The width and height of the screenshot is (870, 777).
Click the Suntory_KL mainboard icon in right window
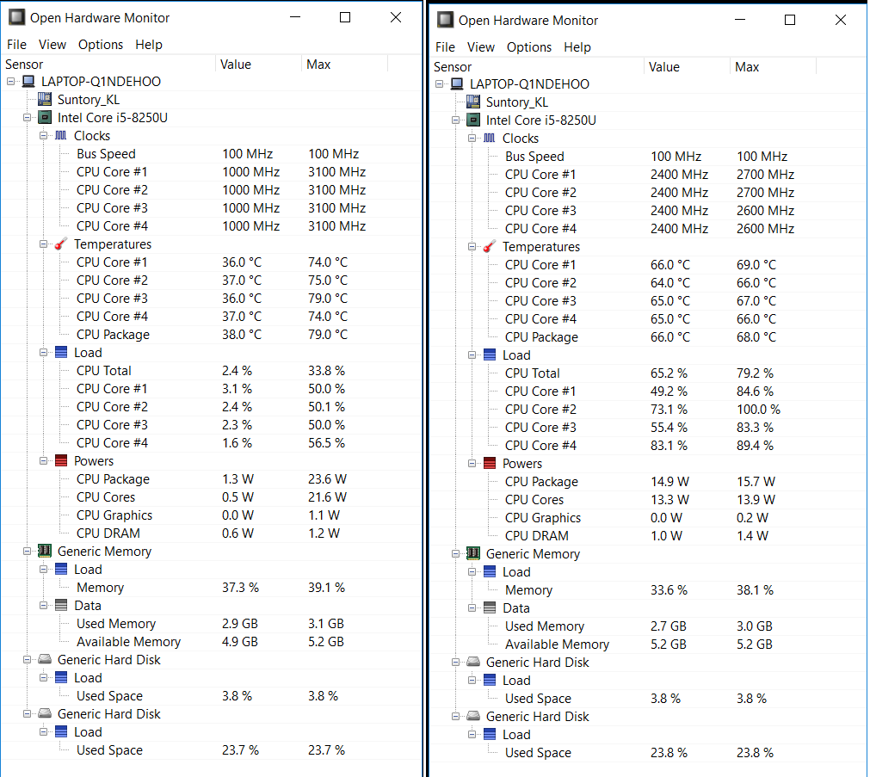click(x=472, y=102)
